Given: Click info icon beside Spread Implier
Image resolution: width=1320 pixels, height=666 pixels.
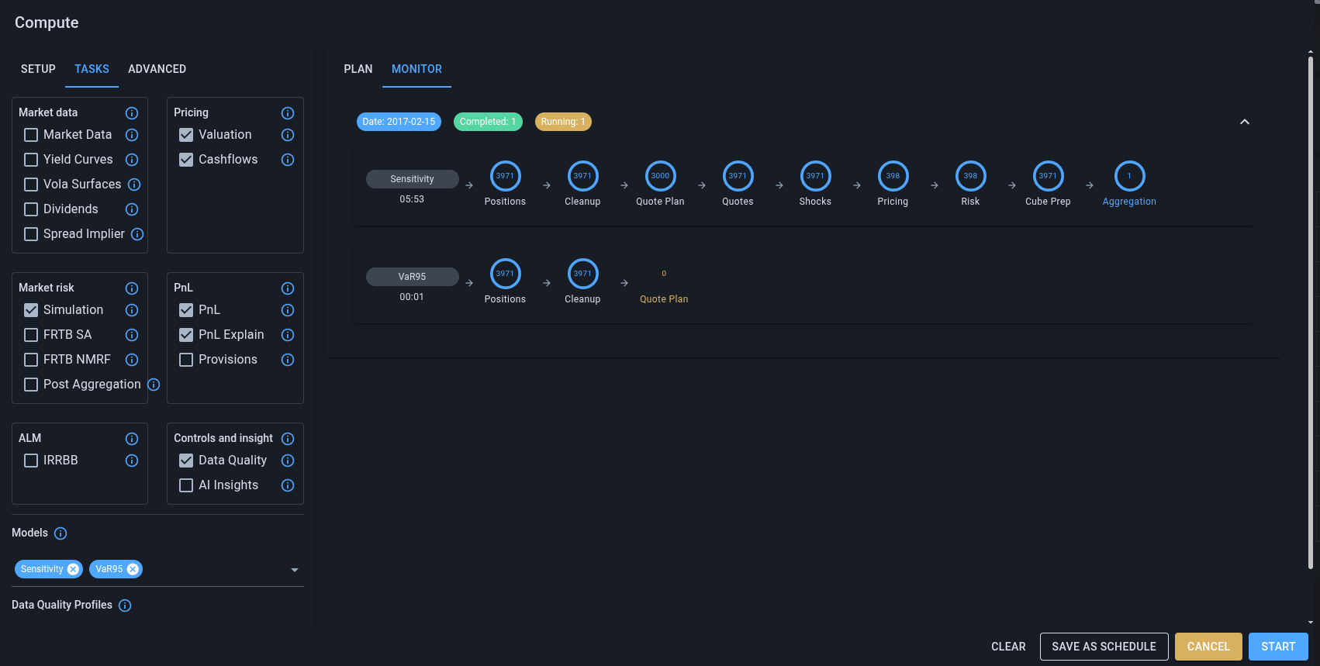Looking at the screenshot, I should pos(137,234).
